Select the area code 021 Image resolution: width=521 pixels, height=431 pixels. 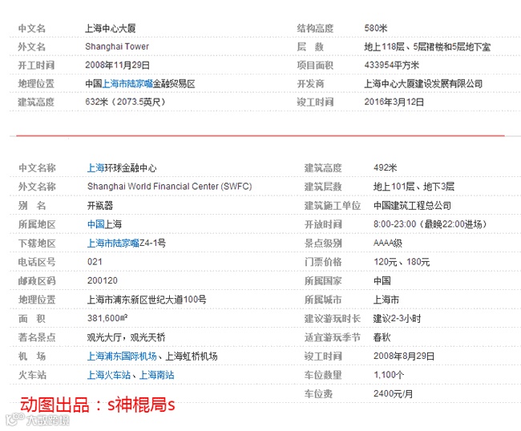pos(95,262)
